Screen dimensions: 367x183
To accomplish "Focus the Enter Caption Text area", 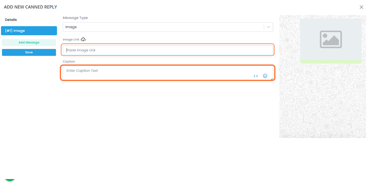I will [168, 73].
